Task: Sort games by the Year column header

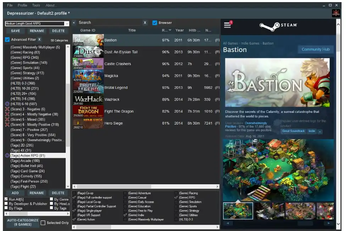Action: 179,30
